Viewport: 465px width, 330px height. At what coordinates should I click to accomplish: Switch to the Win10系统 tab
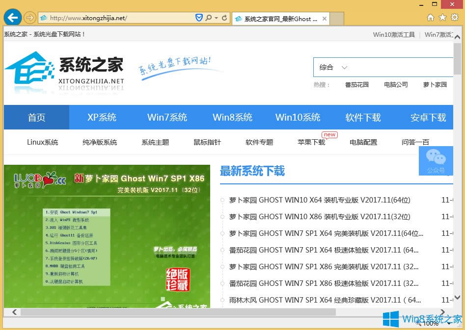tap(298, 117)
